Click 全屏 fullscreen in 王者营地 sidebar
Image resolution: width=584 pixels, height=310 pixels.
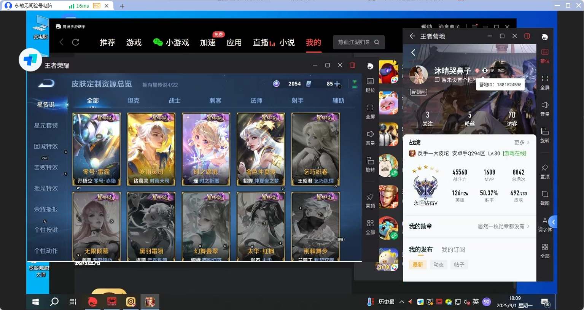tap(545, 82)
